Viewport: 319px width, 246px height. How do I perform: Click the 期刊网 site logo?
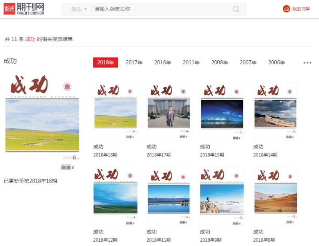(24, 9)
